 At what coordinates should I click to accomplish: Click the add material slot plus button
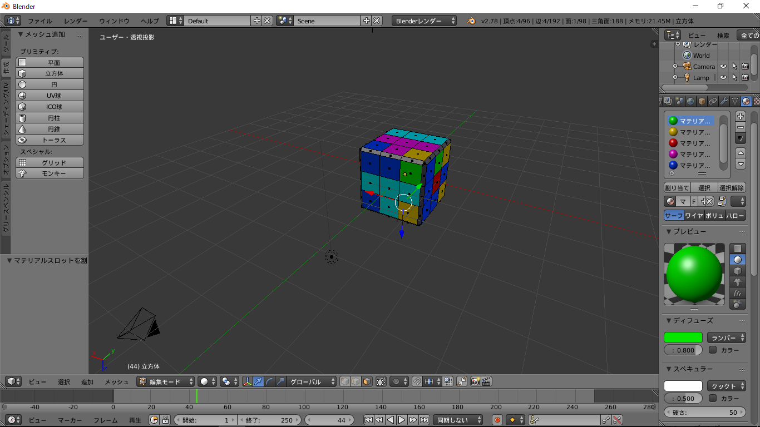click(x=741, y=116)
